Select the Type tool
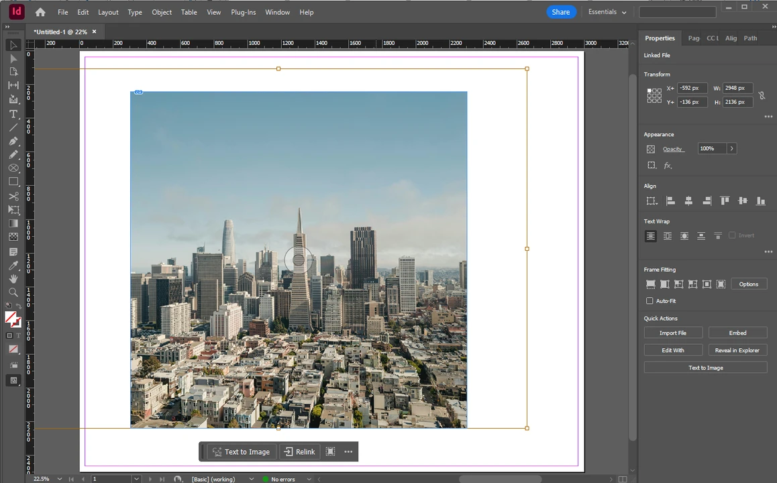This screenshot has width=777, height=483. 13,114
